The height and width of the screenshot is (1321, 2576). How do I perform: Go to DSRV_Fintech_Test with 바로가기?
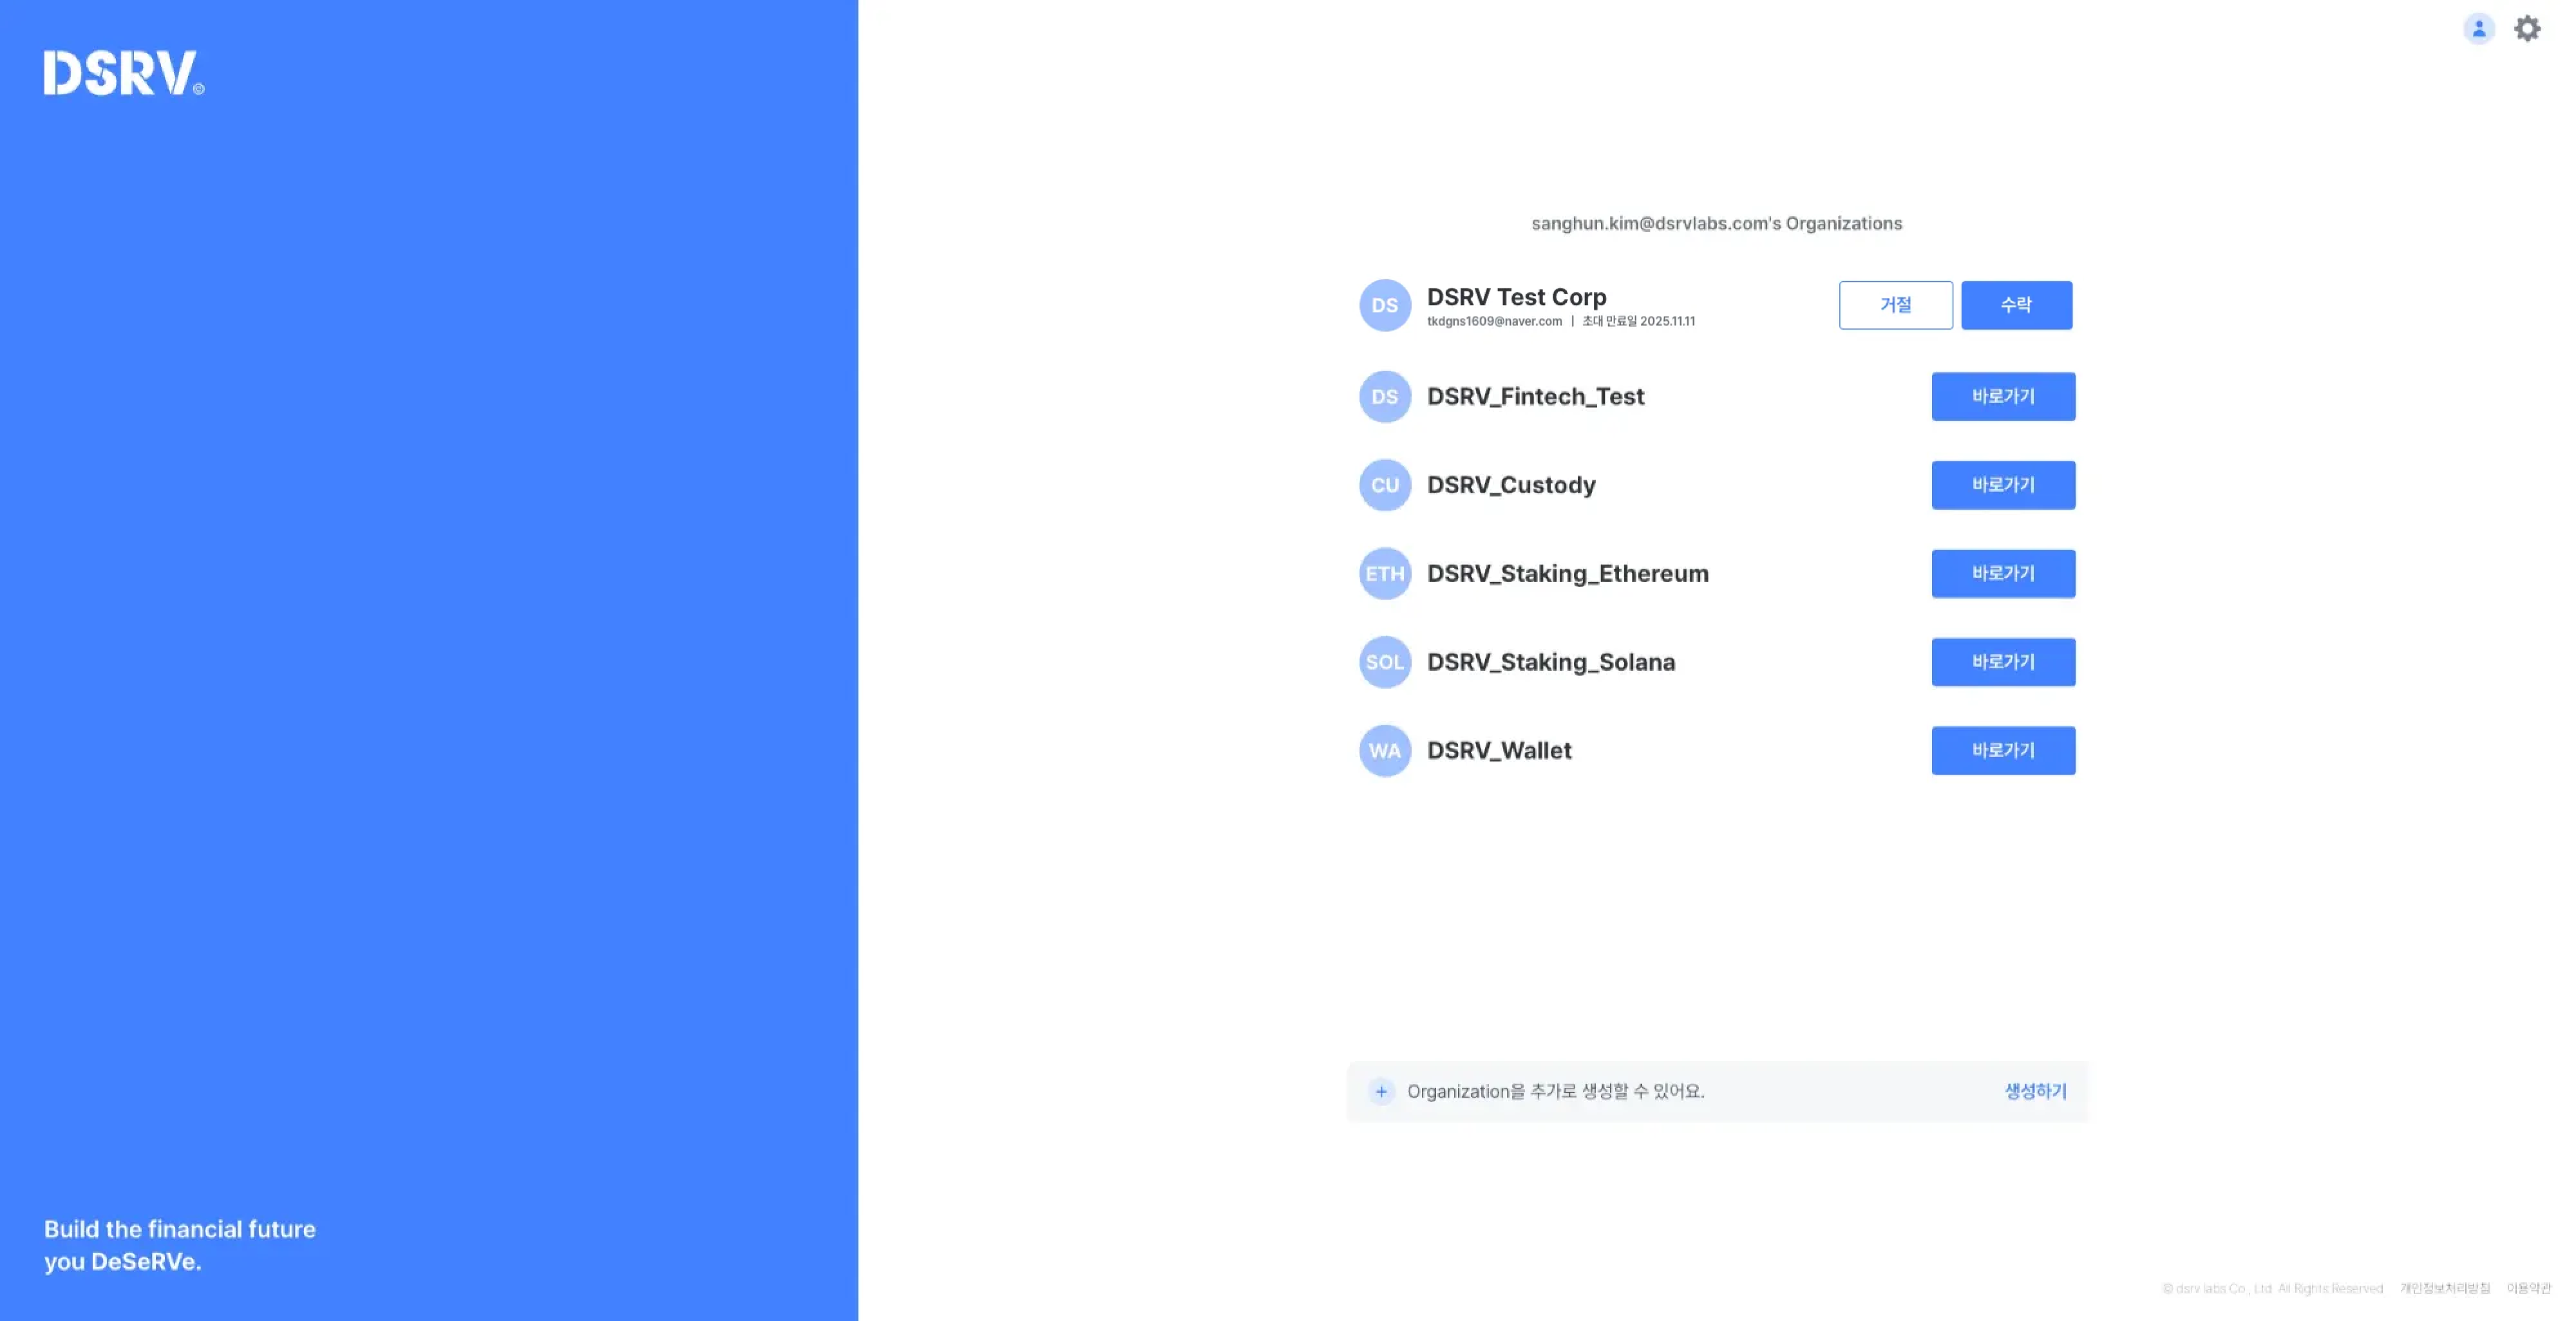2003,397
